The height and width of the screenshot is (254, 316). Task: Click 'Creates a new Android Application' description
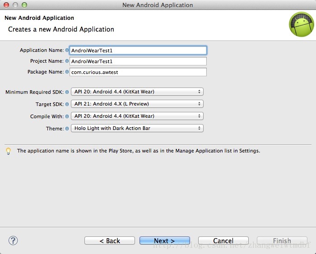pyautogui.click(x=61, y=29)
